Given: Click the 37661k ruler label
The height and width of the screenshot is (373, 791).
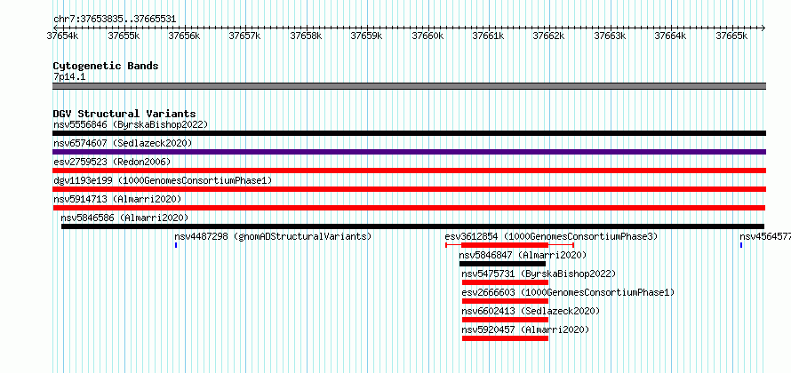Looking at the screenshot, I should click(488, 36).
